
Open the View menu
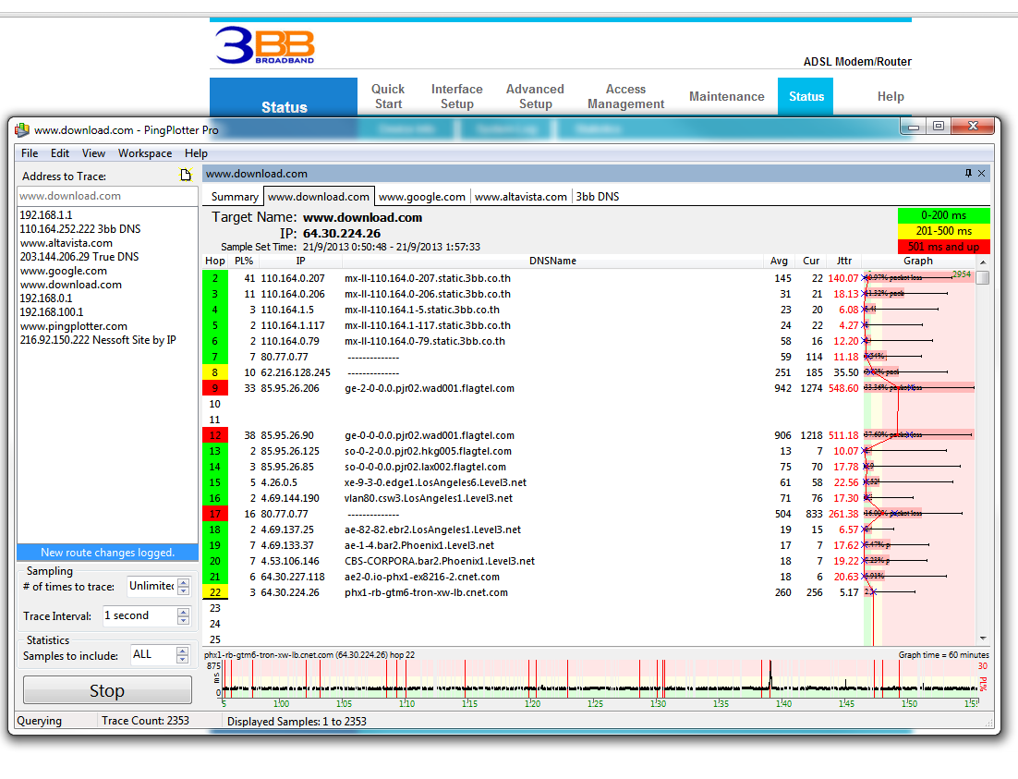(93, 153)
